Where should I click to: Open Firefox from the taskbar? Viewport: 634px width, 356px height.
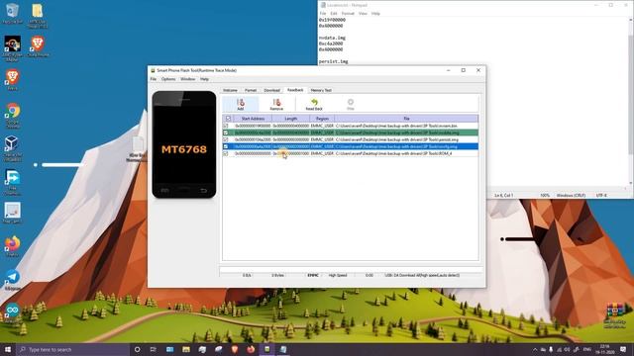point(251,349)
